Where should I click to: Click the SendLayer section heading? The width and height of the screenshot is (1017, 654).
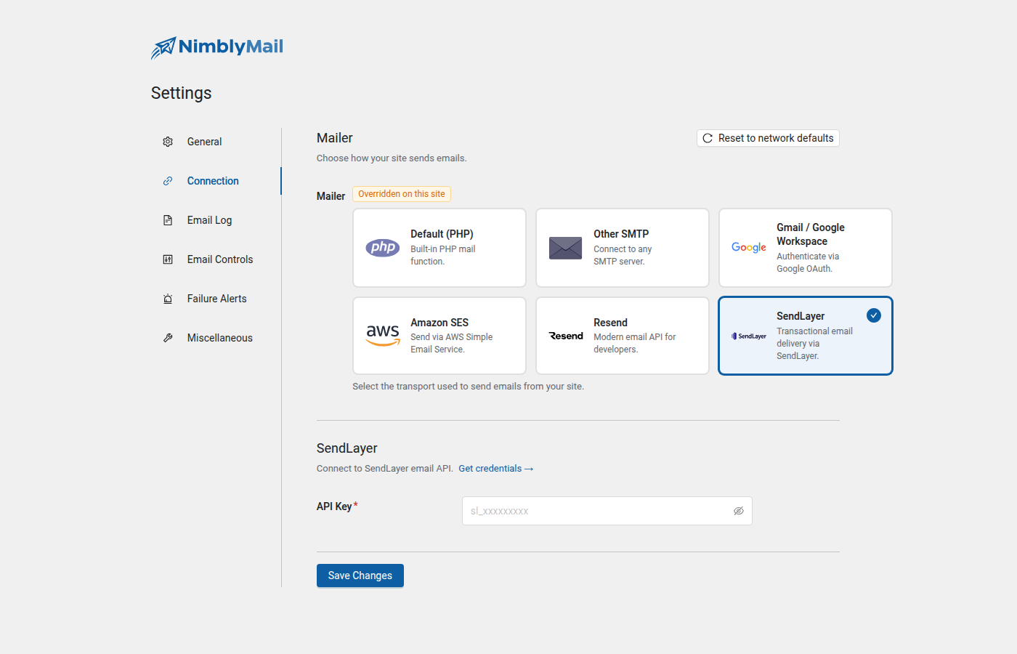[x=347, y=448]
